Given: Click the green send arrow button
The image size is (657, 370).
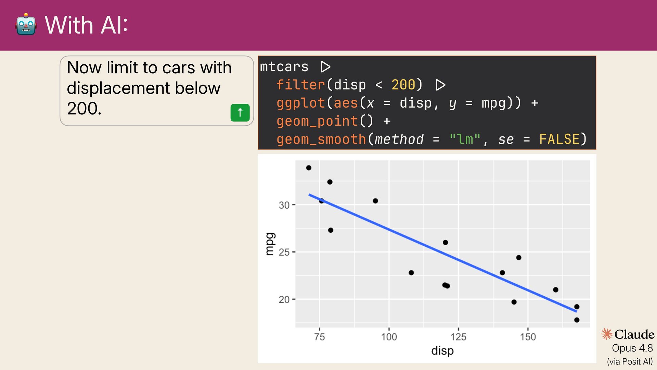Looking at the screenshot, I should [240, 113].
